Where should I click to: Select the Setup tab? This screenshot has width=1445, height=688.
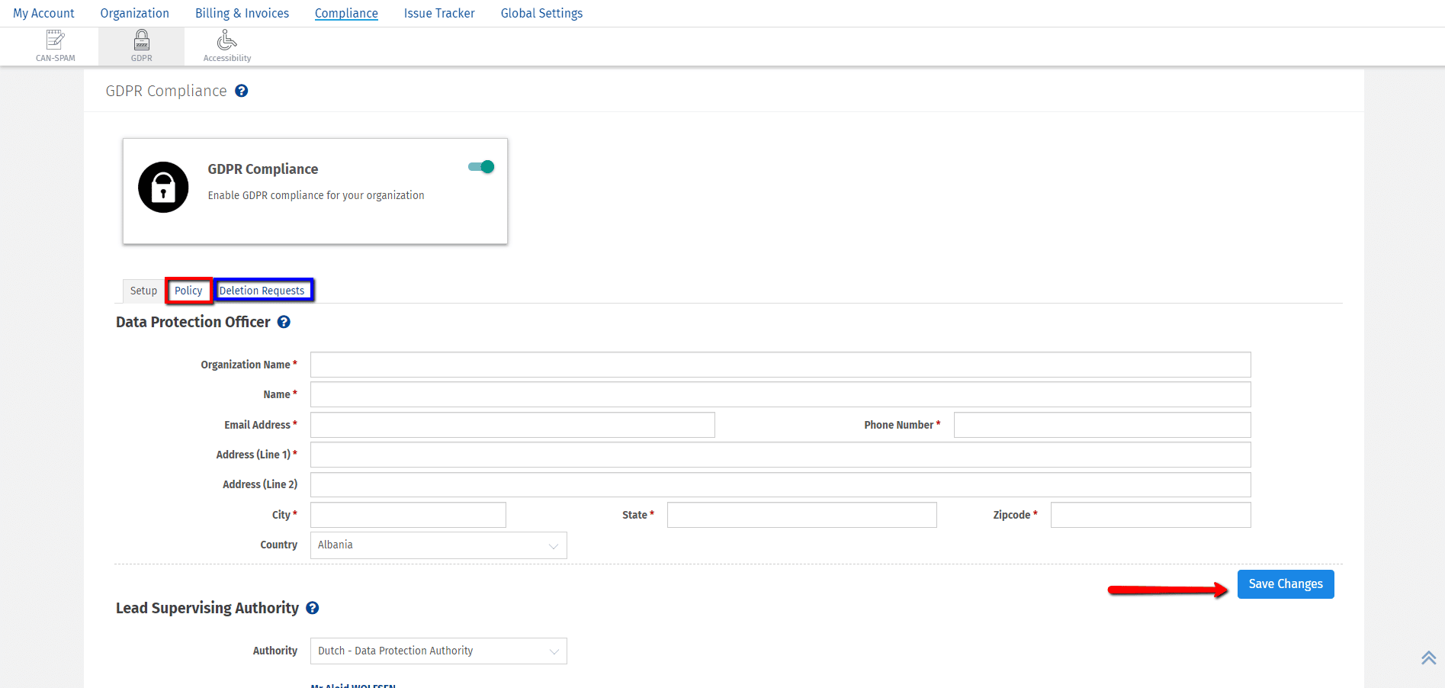pos(143,291)
